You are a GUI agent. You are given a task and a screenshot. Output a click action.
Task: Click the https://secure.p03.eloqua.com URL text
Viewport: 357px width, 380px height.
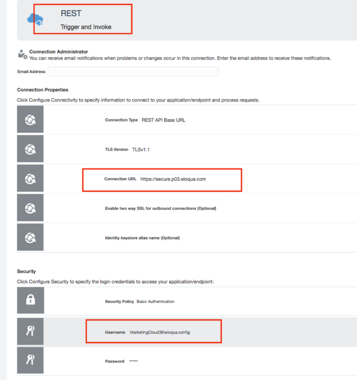(x=173, y=179)
